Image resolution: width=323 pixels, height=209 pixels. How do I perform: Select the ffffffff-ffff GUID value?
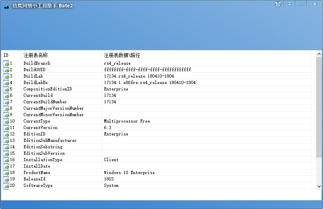pos(148,70)
